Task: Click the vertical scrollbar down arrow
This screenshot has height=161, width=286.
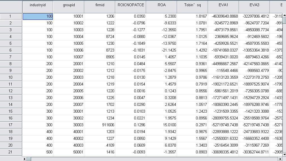Action: click(284, 154)
